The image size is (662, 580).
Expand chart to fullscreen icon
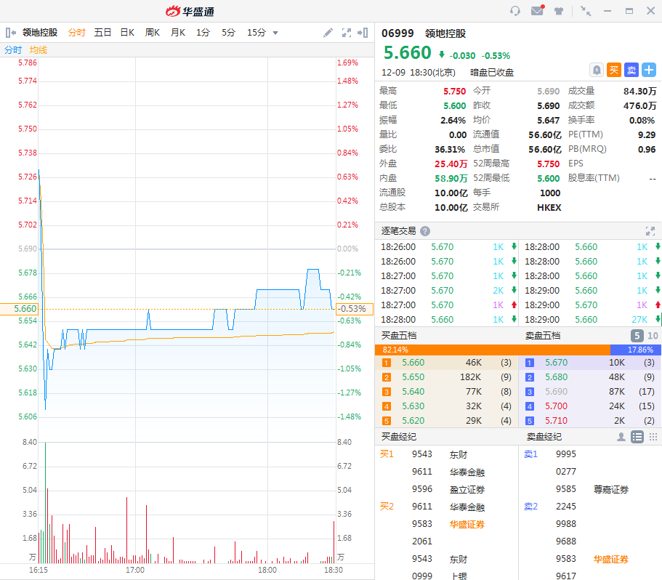346,33
